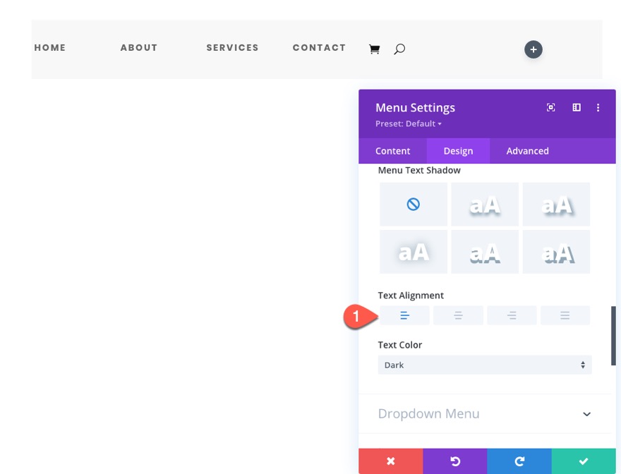Screen dimensions: 621x474
Task: Select left text alignment
Action: pyautogui.click(x=404, y=315)
